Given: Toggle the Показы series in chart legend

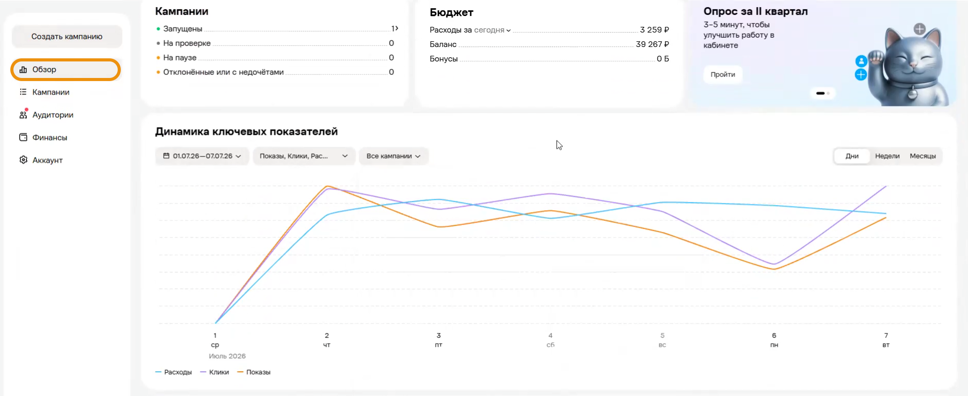Looking at the screenshot, I should click(253, 372).
